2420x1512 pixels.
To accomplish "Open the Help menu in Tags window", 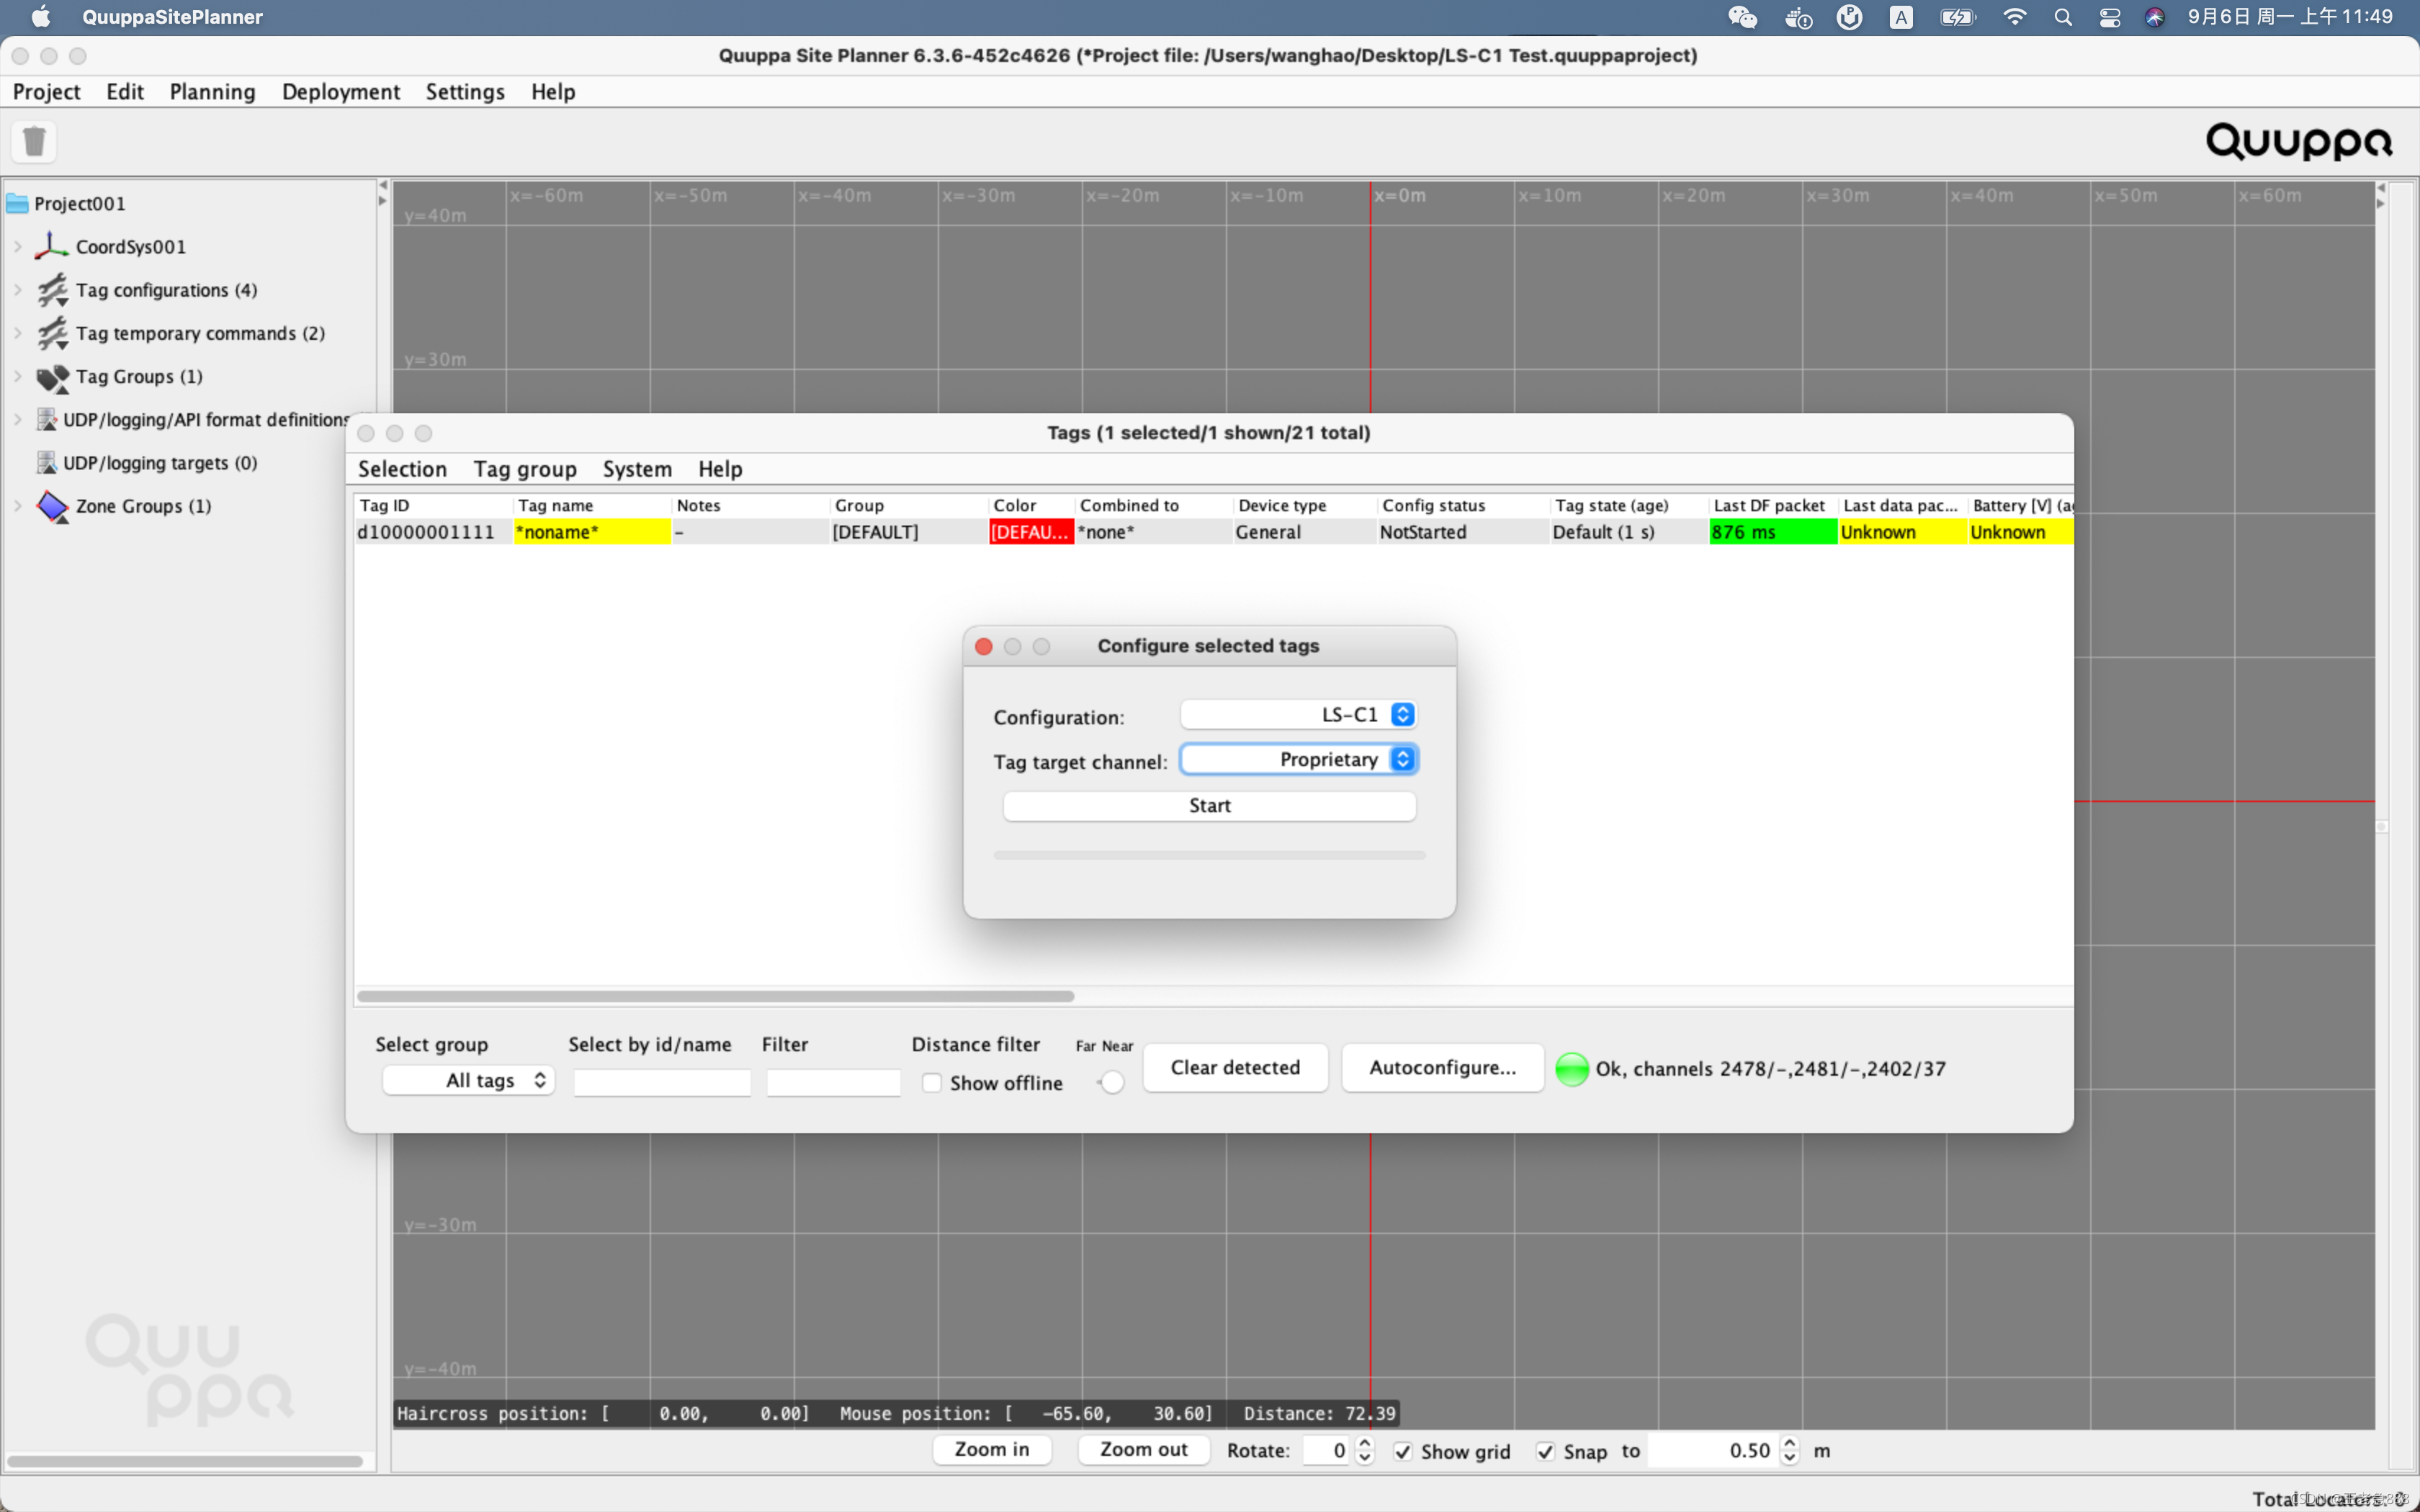I will pyautogui.click(x=720, y=469).
